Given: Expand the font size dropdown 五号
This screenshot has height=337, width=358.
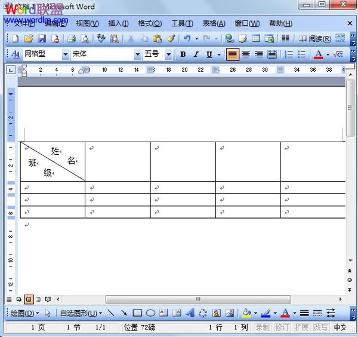Looking at the screenshot, I should pos(168,54).
